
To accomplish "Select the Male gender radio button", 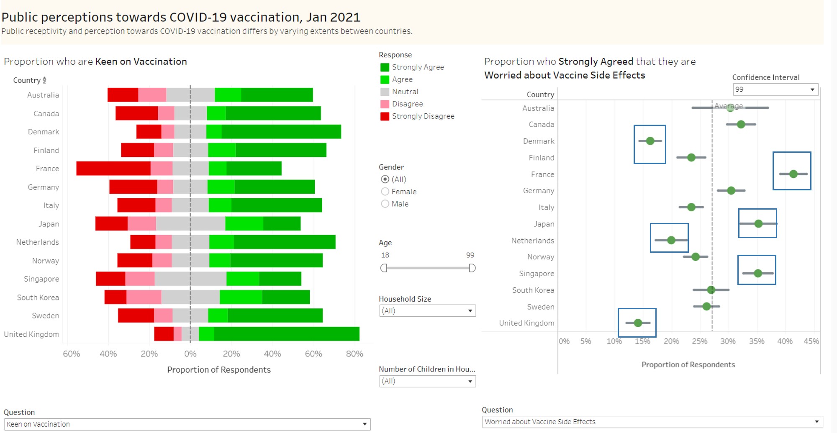I will [x=384, y=204].
